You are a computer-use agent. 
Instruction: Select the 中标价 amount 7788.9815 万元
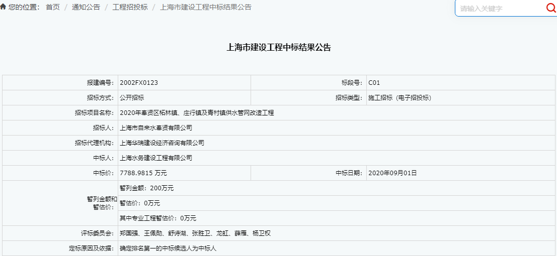click(x=143, y=173)
